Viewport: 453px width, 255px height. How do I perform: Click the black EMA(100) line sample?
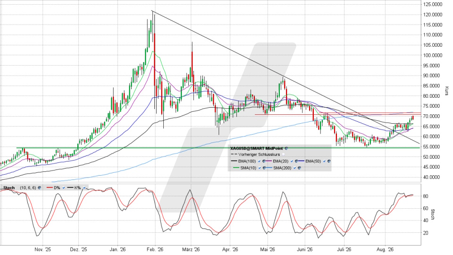234,161
